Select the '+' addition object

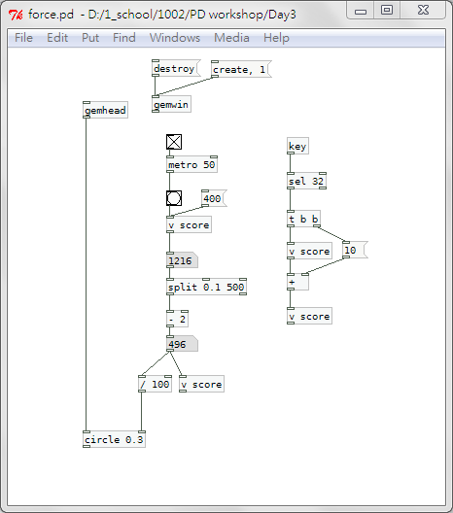tap(297, 282)
